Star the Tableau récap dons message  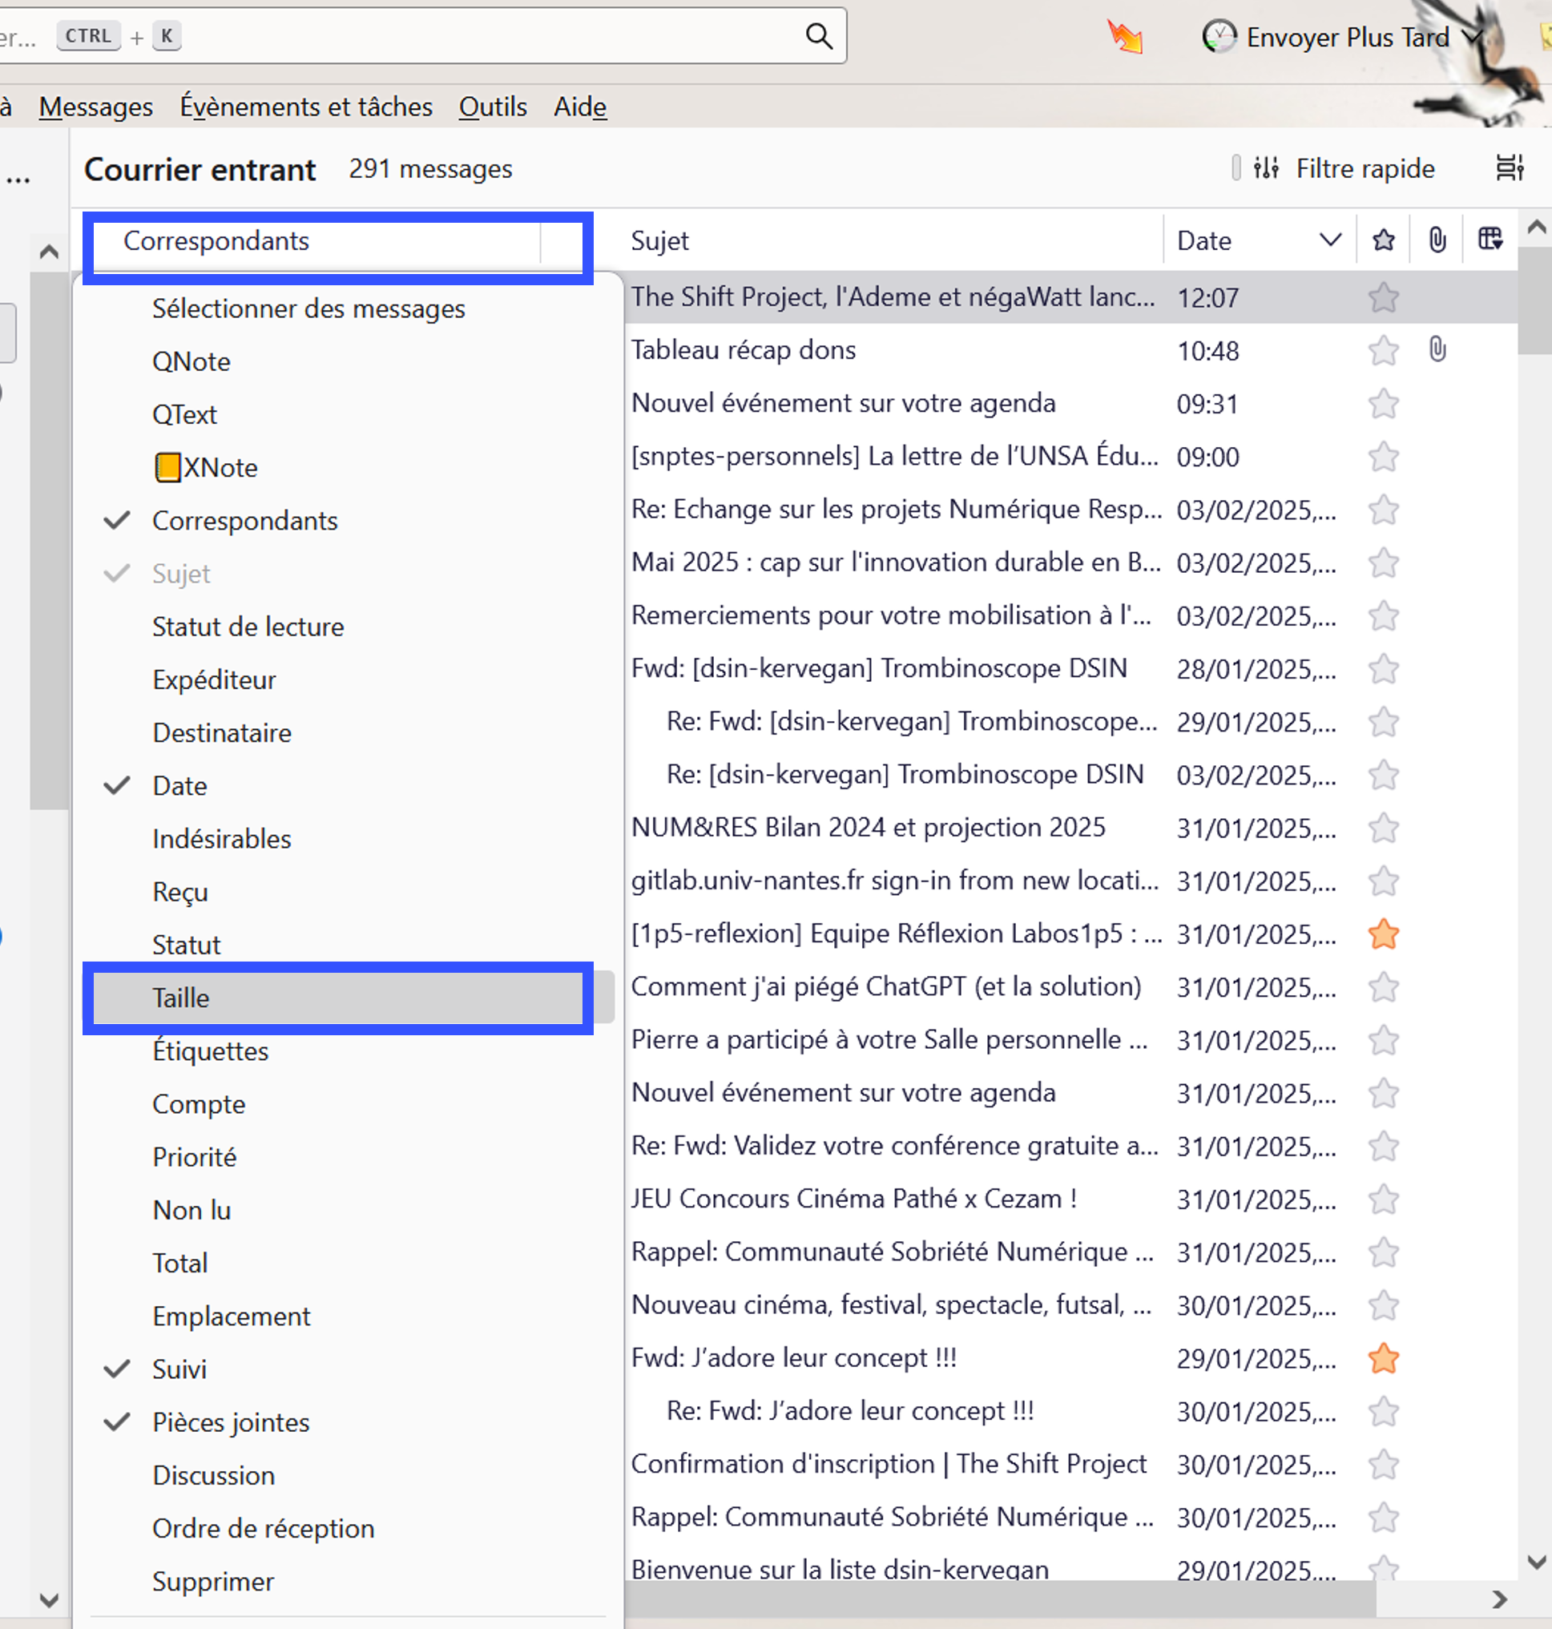tap(1383, 351)
